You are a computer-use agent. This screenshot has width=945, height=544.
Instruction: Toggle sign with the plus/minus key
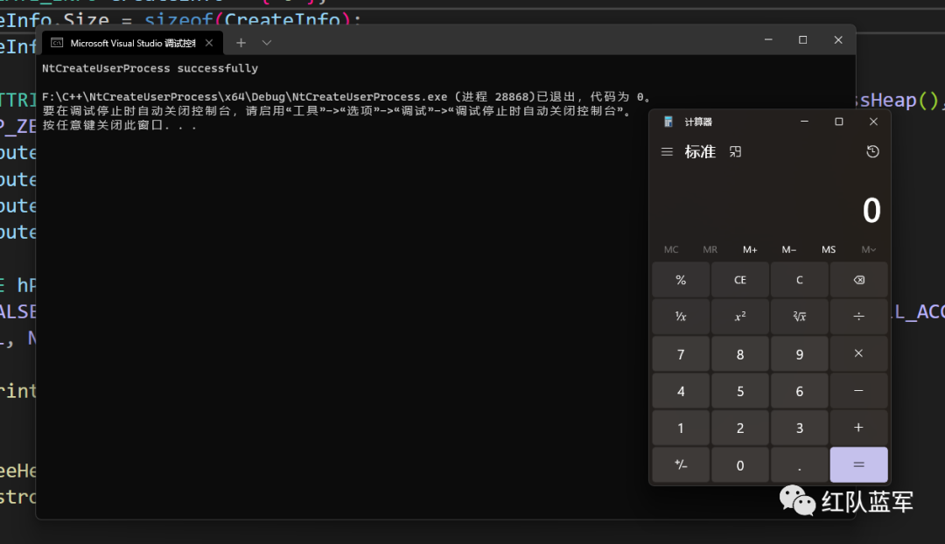pyautogui.click(x=681, y=464)
